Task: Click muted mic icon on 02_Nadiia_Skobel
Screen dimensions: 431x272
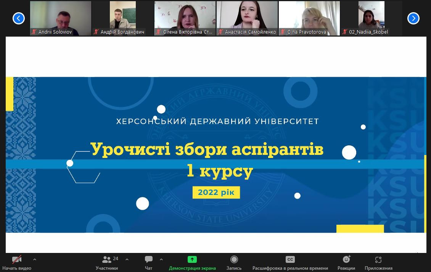Action: coord(345,32)
